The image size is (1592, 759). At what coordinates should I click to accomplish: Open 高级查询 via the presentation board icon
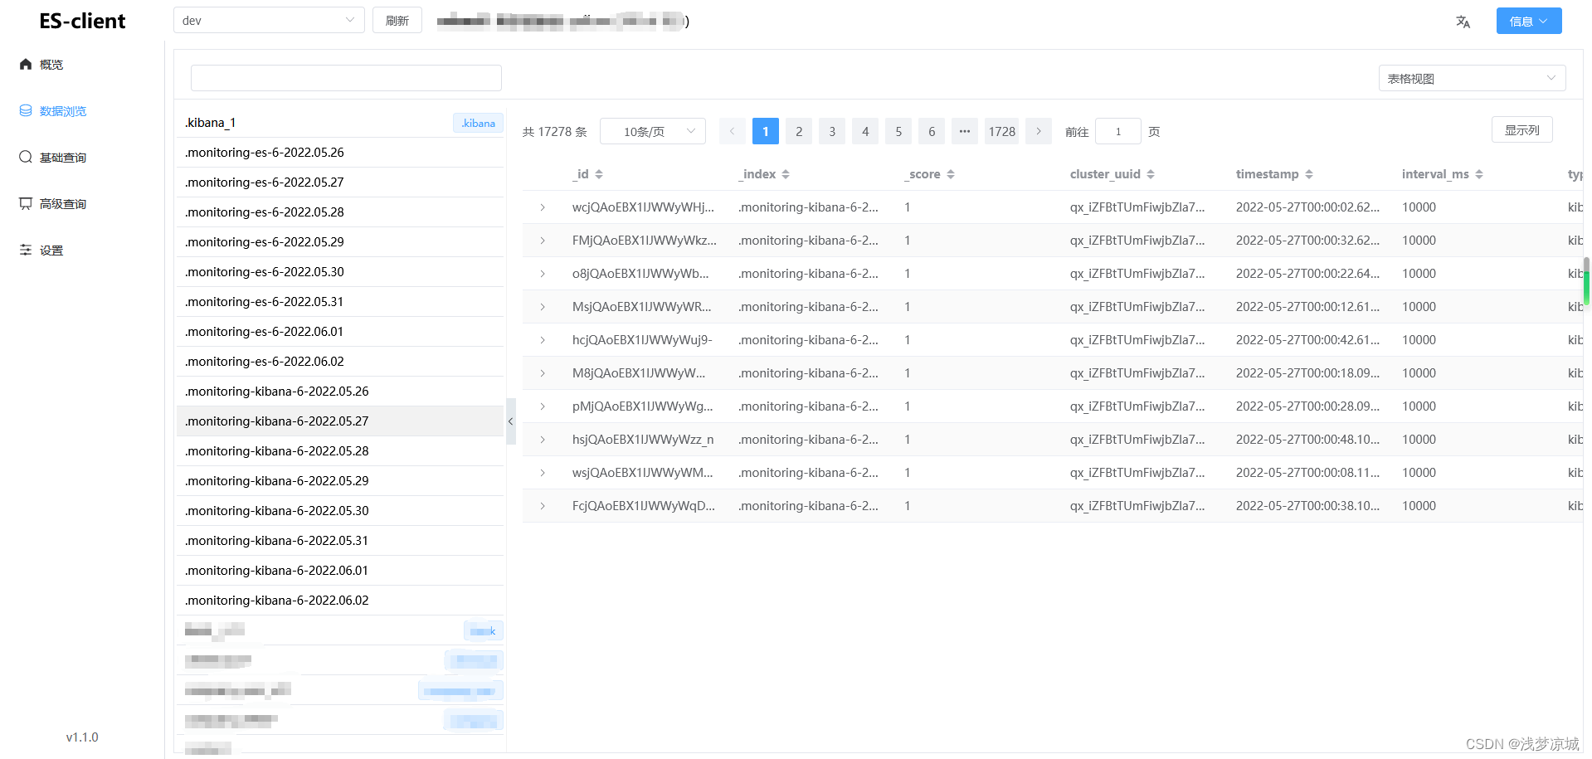25,203
